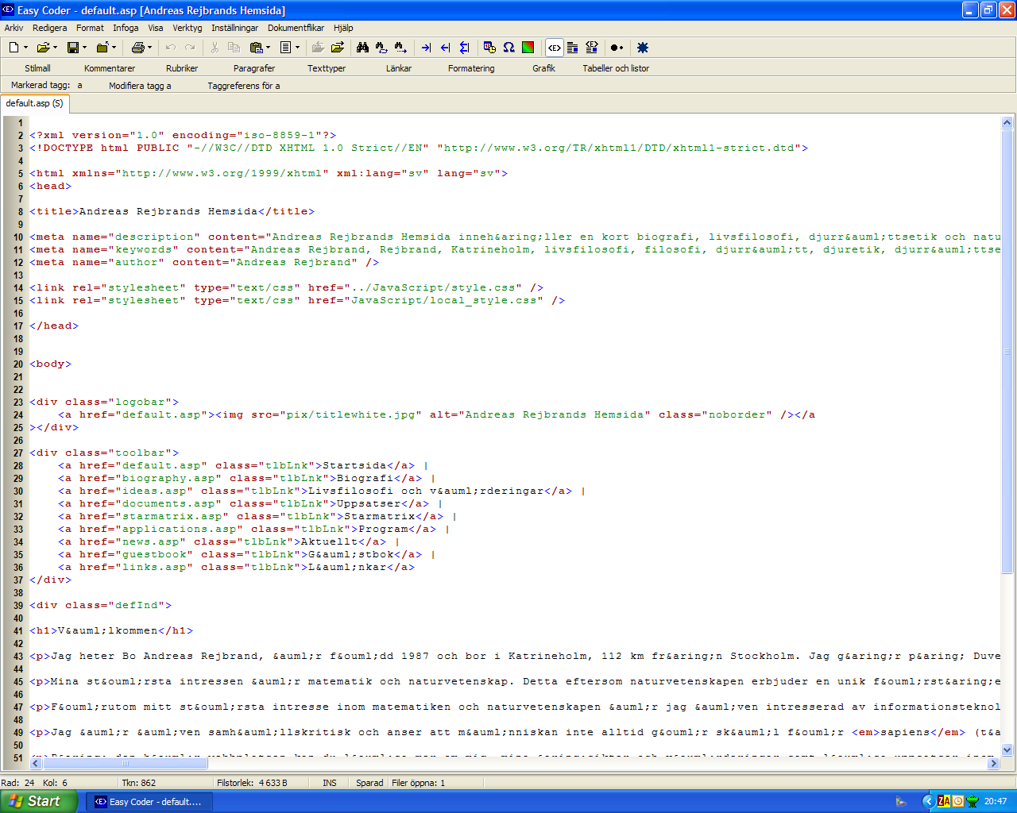Expand the Open file dropdown arrow
The height and width of the screenshot is (813, 1017).
coord(55,48)
